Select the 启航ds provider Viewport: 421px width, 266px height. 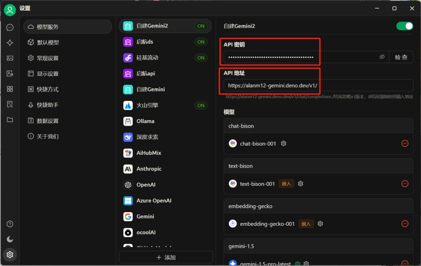[165, 42]
